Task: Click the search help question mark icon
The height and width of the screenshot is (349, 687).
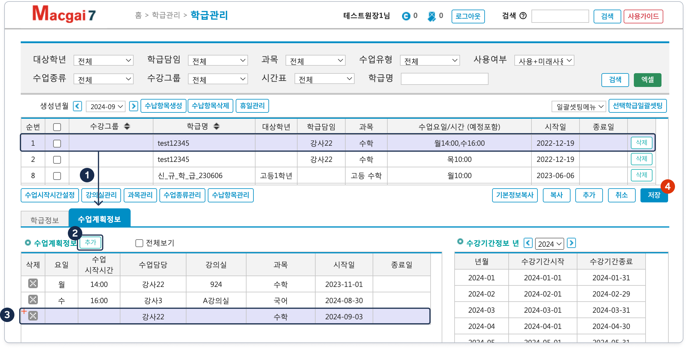Action: [x=523, y=16]
